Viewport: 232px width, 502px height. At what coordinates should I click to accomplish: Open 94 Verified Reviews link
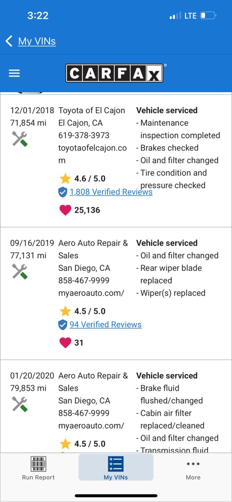105,325
